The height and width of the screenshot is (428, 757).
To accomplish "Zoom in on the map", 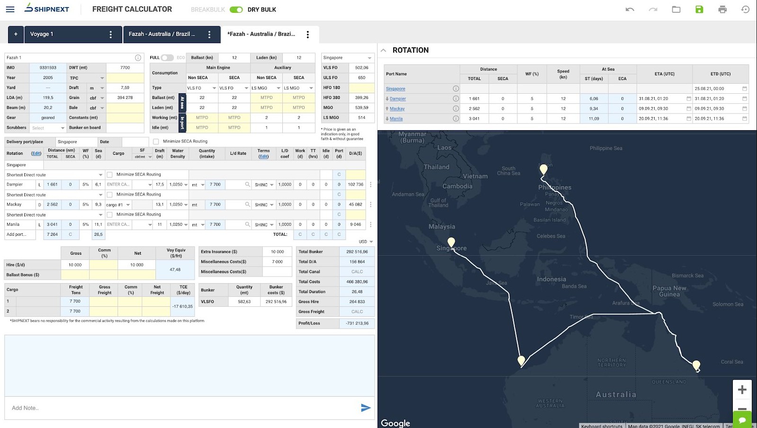I will point(742,390).
